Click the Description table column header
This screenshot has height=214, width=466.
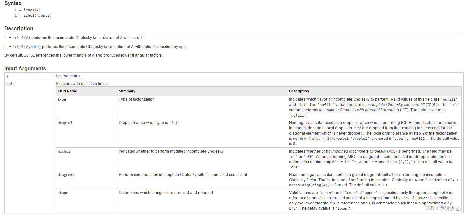pos(299,91)
